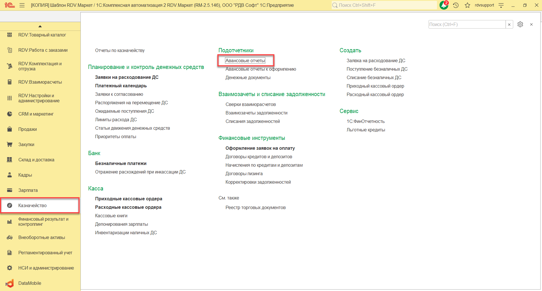Open Отчеты по казначейству
542x291 pixels.
pyautogui.click(x=120, y=50)
